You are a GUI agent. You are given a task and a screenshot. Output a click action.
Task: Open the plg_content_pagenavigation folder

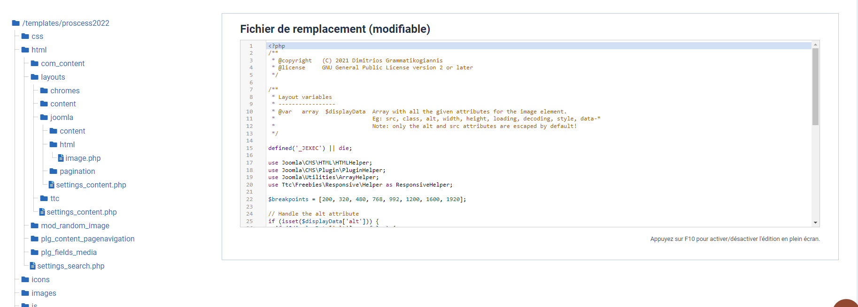[88, 239]
